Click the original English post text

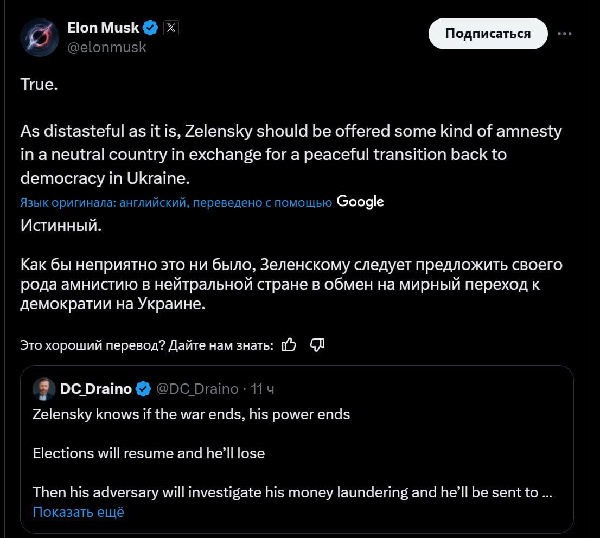point(291,155)
